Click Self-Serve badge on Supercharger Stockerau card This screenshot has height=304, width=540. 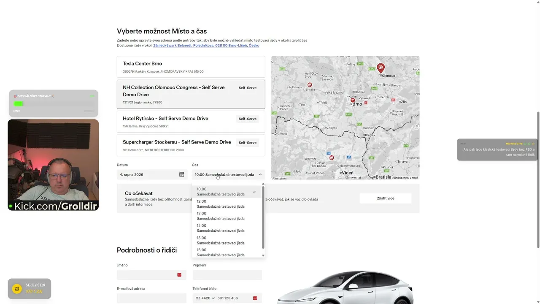click(x=248, y=143)
